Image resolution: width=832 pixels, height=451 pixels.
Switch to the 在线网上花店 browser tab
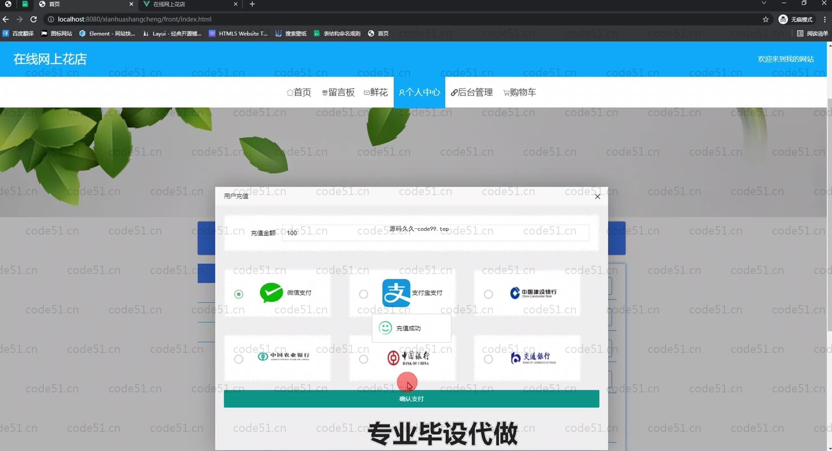191,4
